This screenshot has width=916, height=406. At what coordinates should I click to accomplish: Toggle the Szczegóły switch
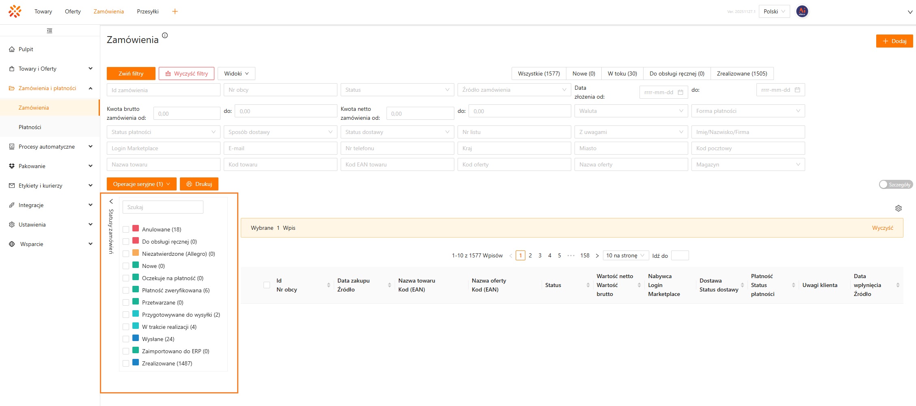click(x=895, y=184)
